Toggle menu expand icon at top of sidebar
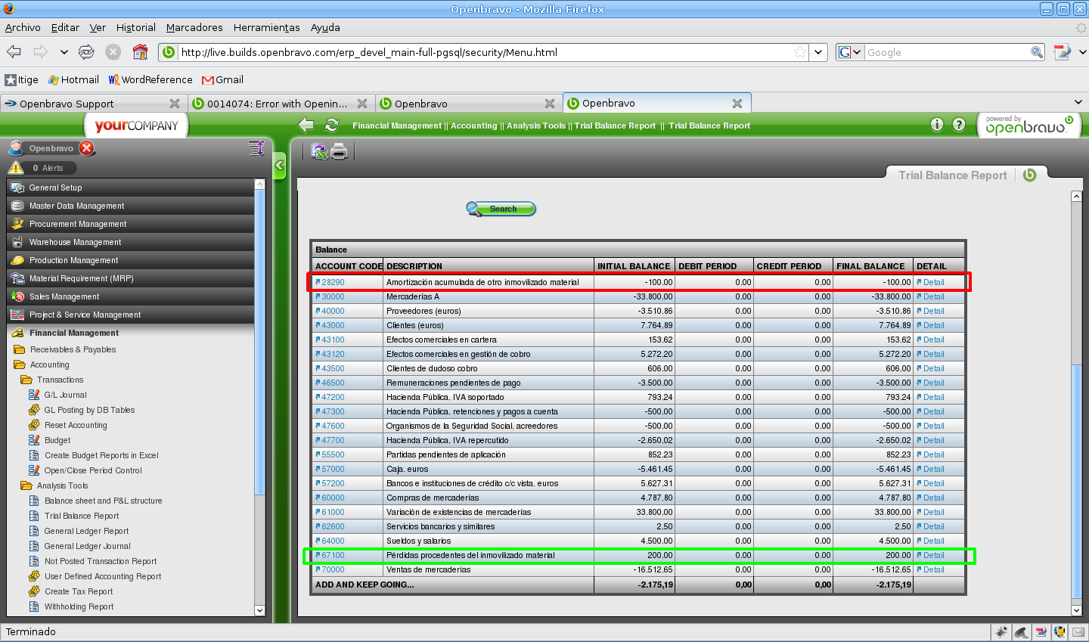This screenshot has height=642, width=1089. [256, 148]
